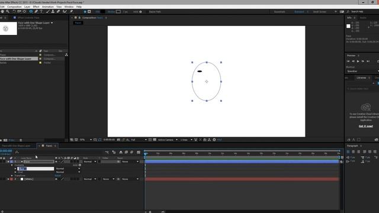Select the Clone Stamp tool

(x=53, y=11)
